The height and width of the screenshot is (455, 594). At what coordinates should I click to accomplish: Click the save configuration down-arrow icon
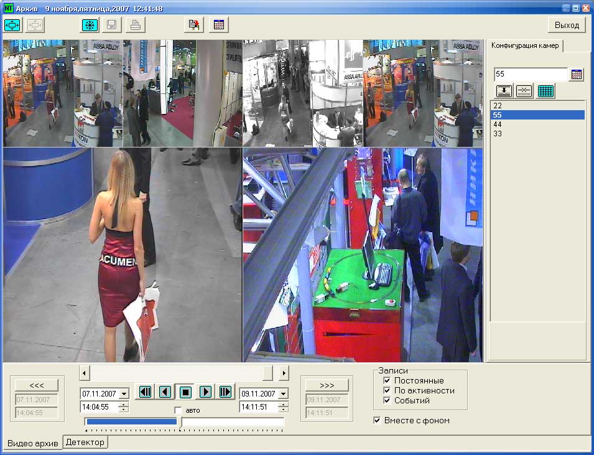click(504, 91)
